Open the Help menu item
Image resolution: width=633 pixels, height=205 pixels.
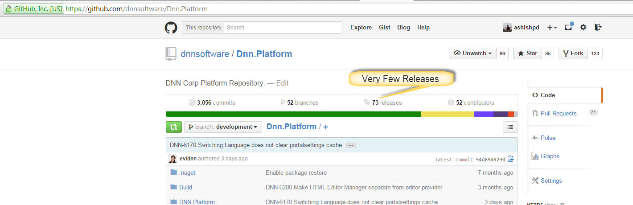click(423, 28)
